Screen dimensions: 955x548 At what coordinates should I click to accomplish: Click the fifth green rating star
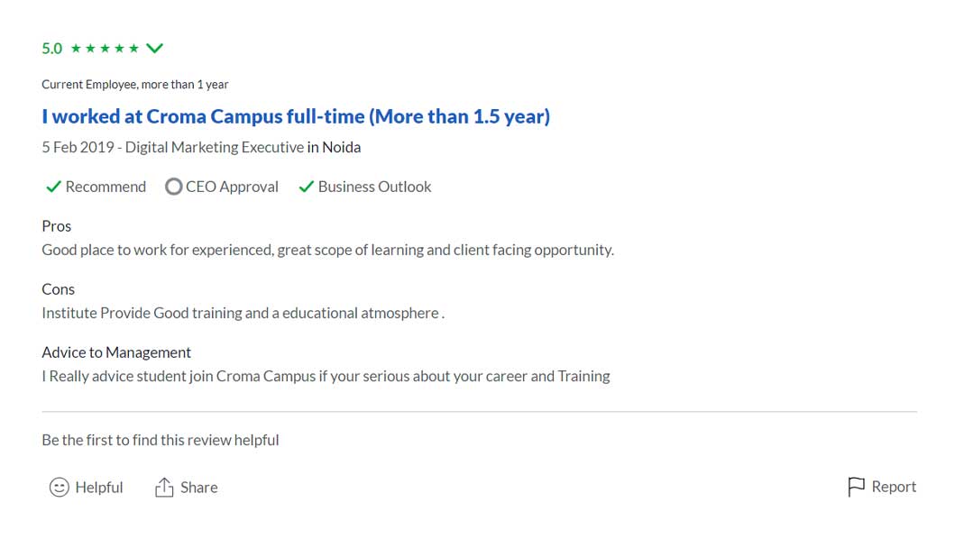click(x=134, y=48)
